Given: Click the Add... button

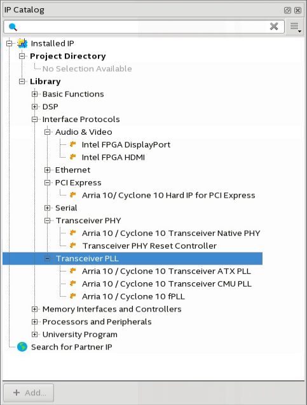Looking at the screenshot, I should point(29,393).
